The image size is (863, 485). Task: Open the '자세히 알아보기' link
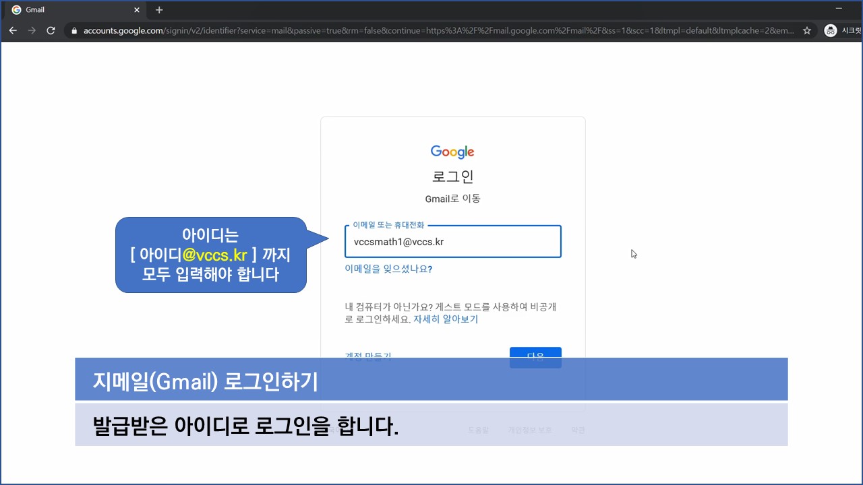point(446,319)
